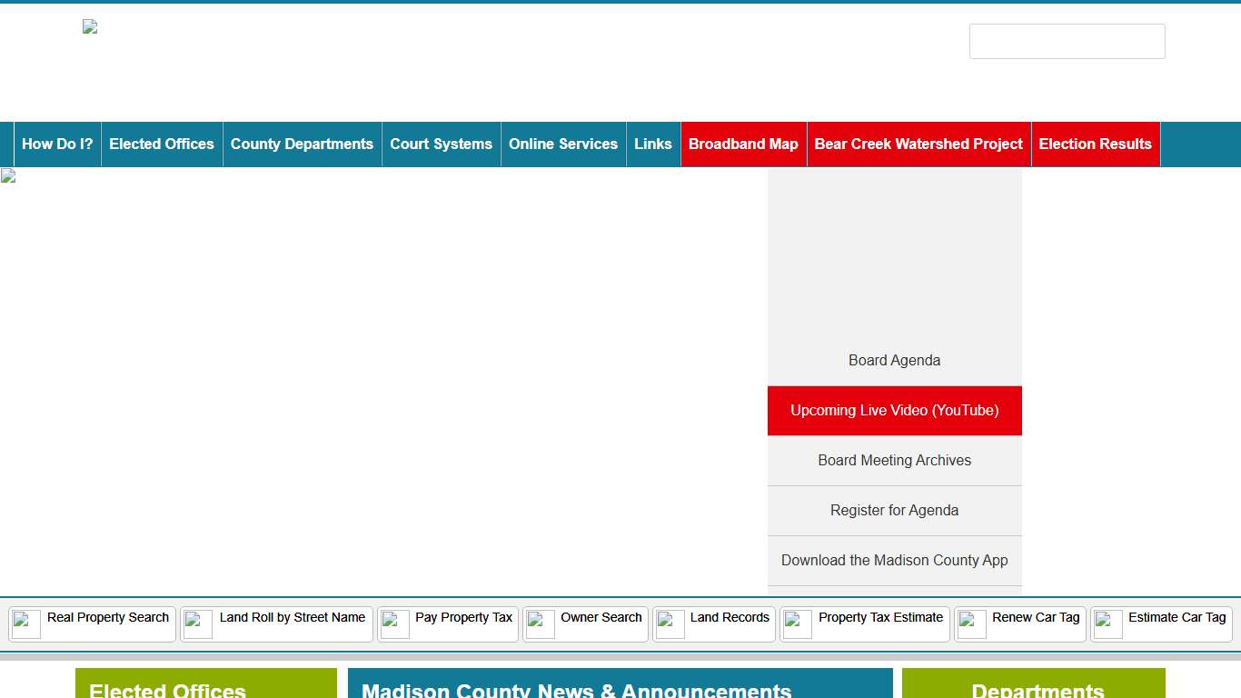Click the Property Tax Estimate icon
The height and width of the screenshot is (698, 1241).
798,624
